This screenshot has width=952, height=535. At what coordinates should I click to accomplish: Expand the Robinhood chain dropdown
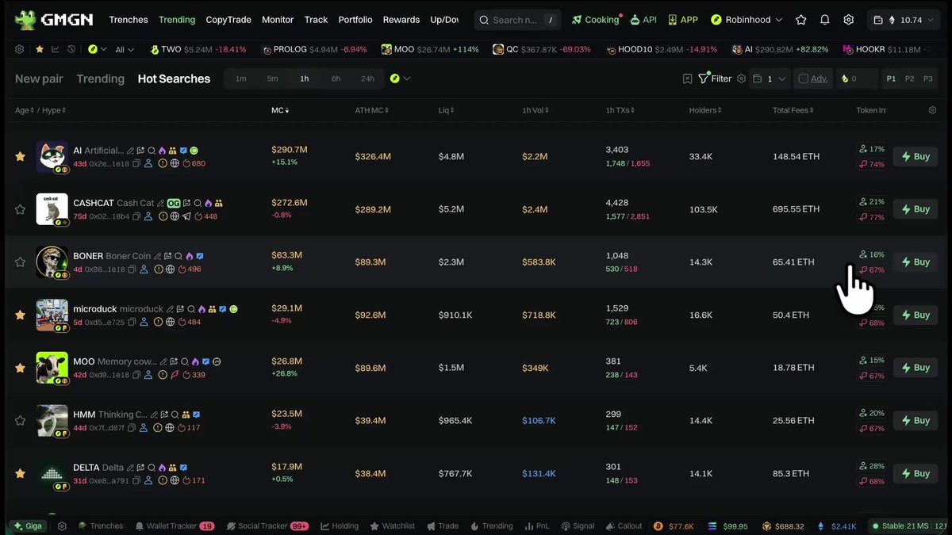pos(747,20)
